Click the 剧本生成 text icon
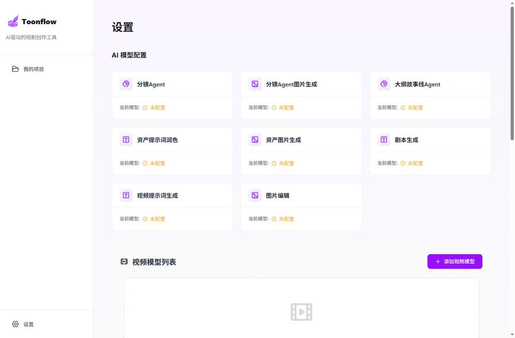 pos(384,140)
